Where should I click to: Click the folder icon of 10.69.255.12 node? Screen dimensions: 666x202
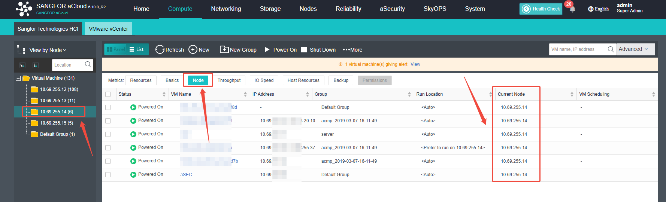34,89
